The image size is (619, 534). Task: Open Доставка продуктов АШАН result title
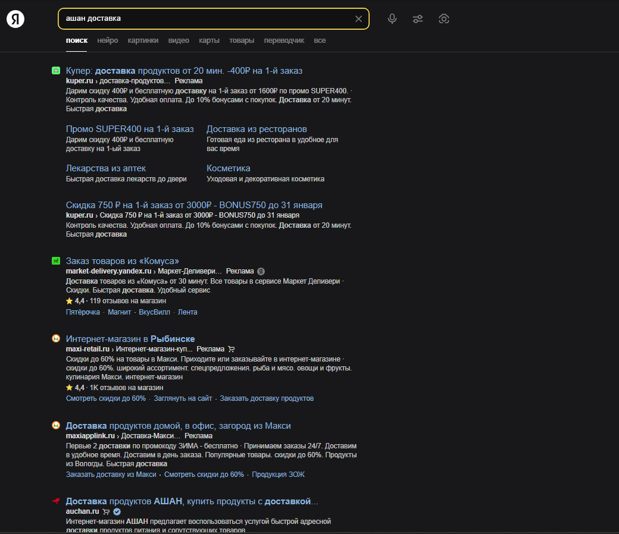(x=192, y=501)
